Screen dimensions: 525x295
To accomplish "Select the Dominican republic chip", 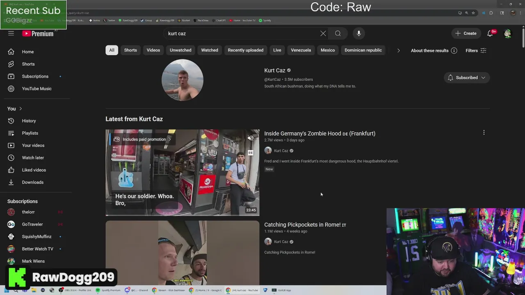I will click(363, 50).
